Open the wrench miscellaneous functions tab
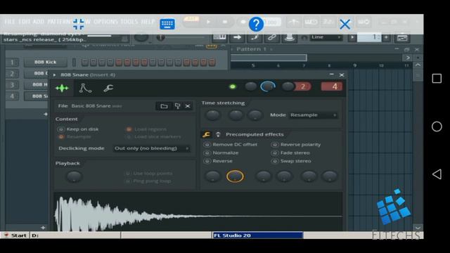450x253 pixels. pos(108,88)
